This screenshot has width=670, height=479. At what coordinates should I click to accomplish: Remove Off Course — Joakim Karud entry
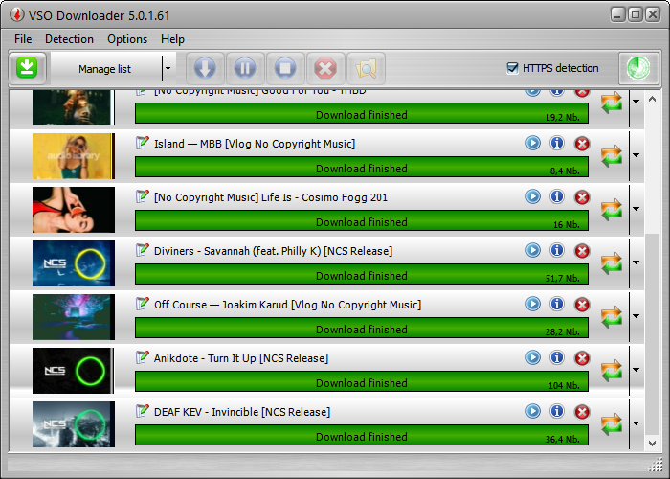[582, 305]
